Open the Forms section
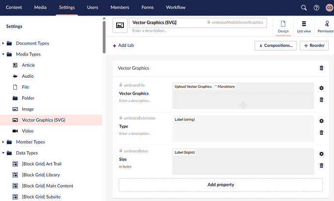This screenshot has height=201, width=334. [148, 7]
